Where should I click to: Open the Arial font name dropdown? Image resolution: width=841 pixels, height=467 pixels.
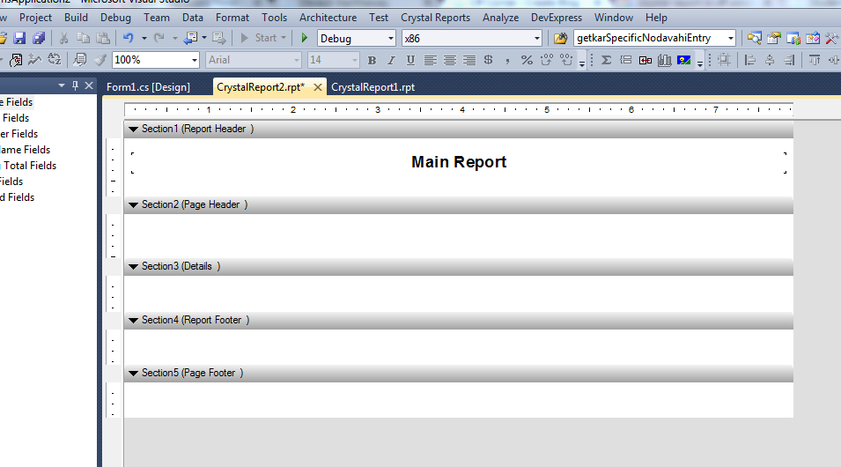tap(297, 60)
